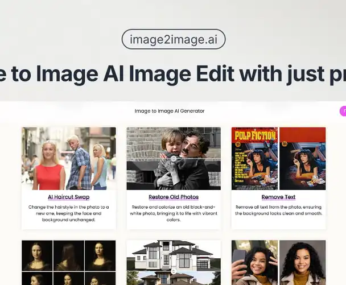The width and height of the screenshot is (346, 285).
Task: Click the pink circular button at right edge
Action: 343,111
